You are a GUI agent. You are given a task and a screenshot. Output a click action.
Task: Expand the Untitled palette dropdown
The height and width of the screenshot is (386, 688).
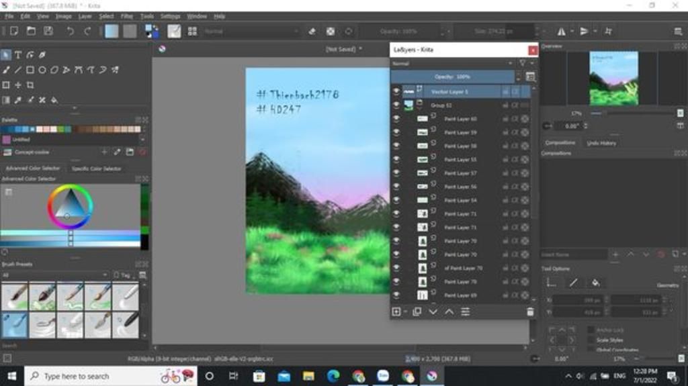142,140
